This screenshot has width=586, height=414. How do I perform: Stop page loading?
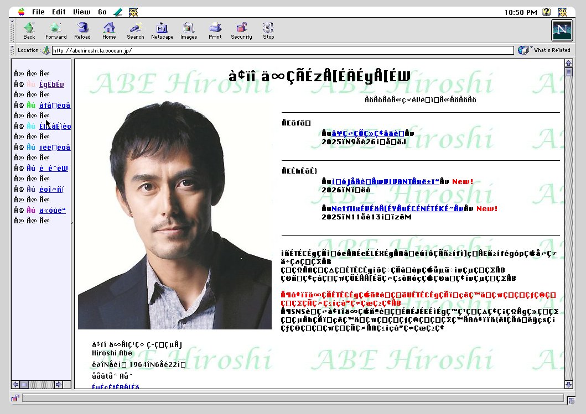(268, 30)
